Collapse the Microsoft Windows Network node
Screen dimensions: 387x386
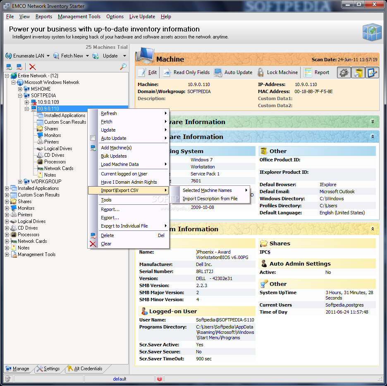point(14,82)
